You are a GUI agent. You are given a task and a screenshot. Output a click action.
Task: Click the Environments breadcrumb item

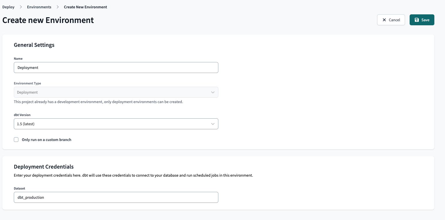(x=39, y=7)
